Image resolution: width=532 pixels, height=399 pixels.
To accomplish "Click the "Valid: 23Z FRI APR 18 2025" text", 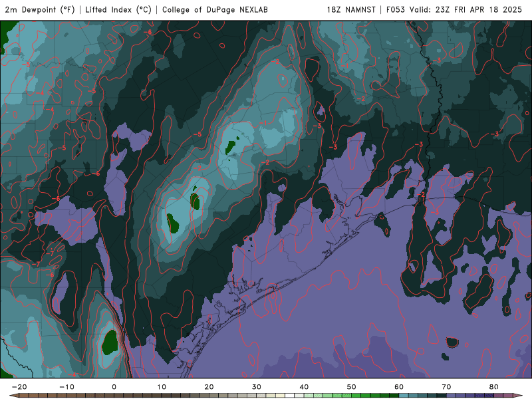I will coord(466,10).
